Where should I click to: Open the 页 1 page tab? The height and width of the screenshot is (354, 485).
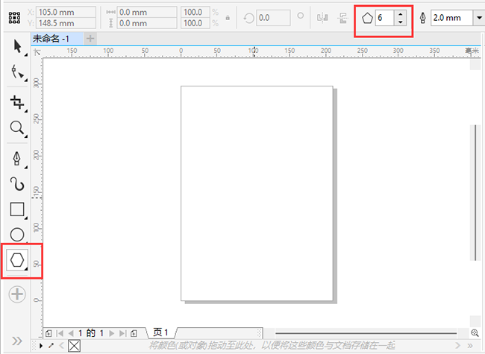click(160, 332)
